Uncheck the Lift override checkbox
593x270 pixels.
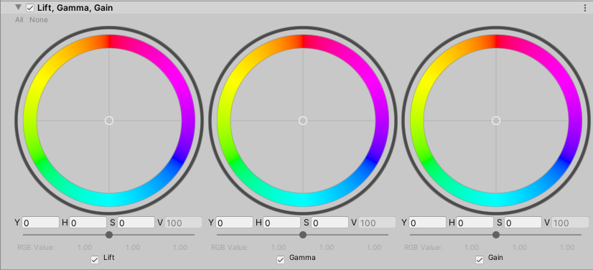coord(95,260)
